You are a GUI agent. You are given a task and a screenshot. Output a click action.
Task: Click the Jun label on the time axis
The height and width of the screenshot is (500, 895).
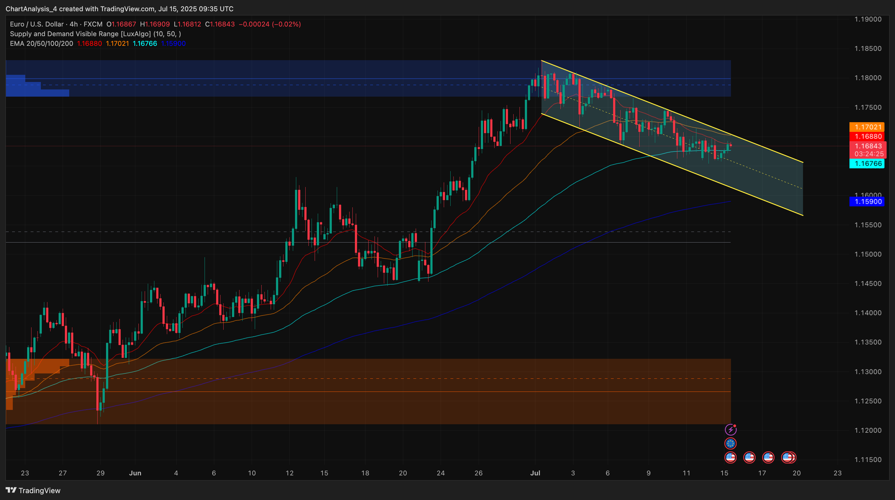coord(135,473)
